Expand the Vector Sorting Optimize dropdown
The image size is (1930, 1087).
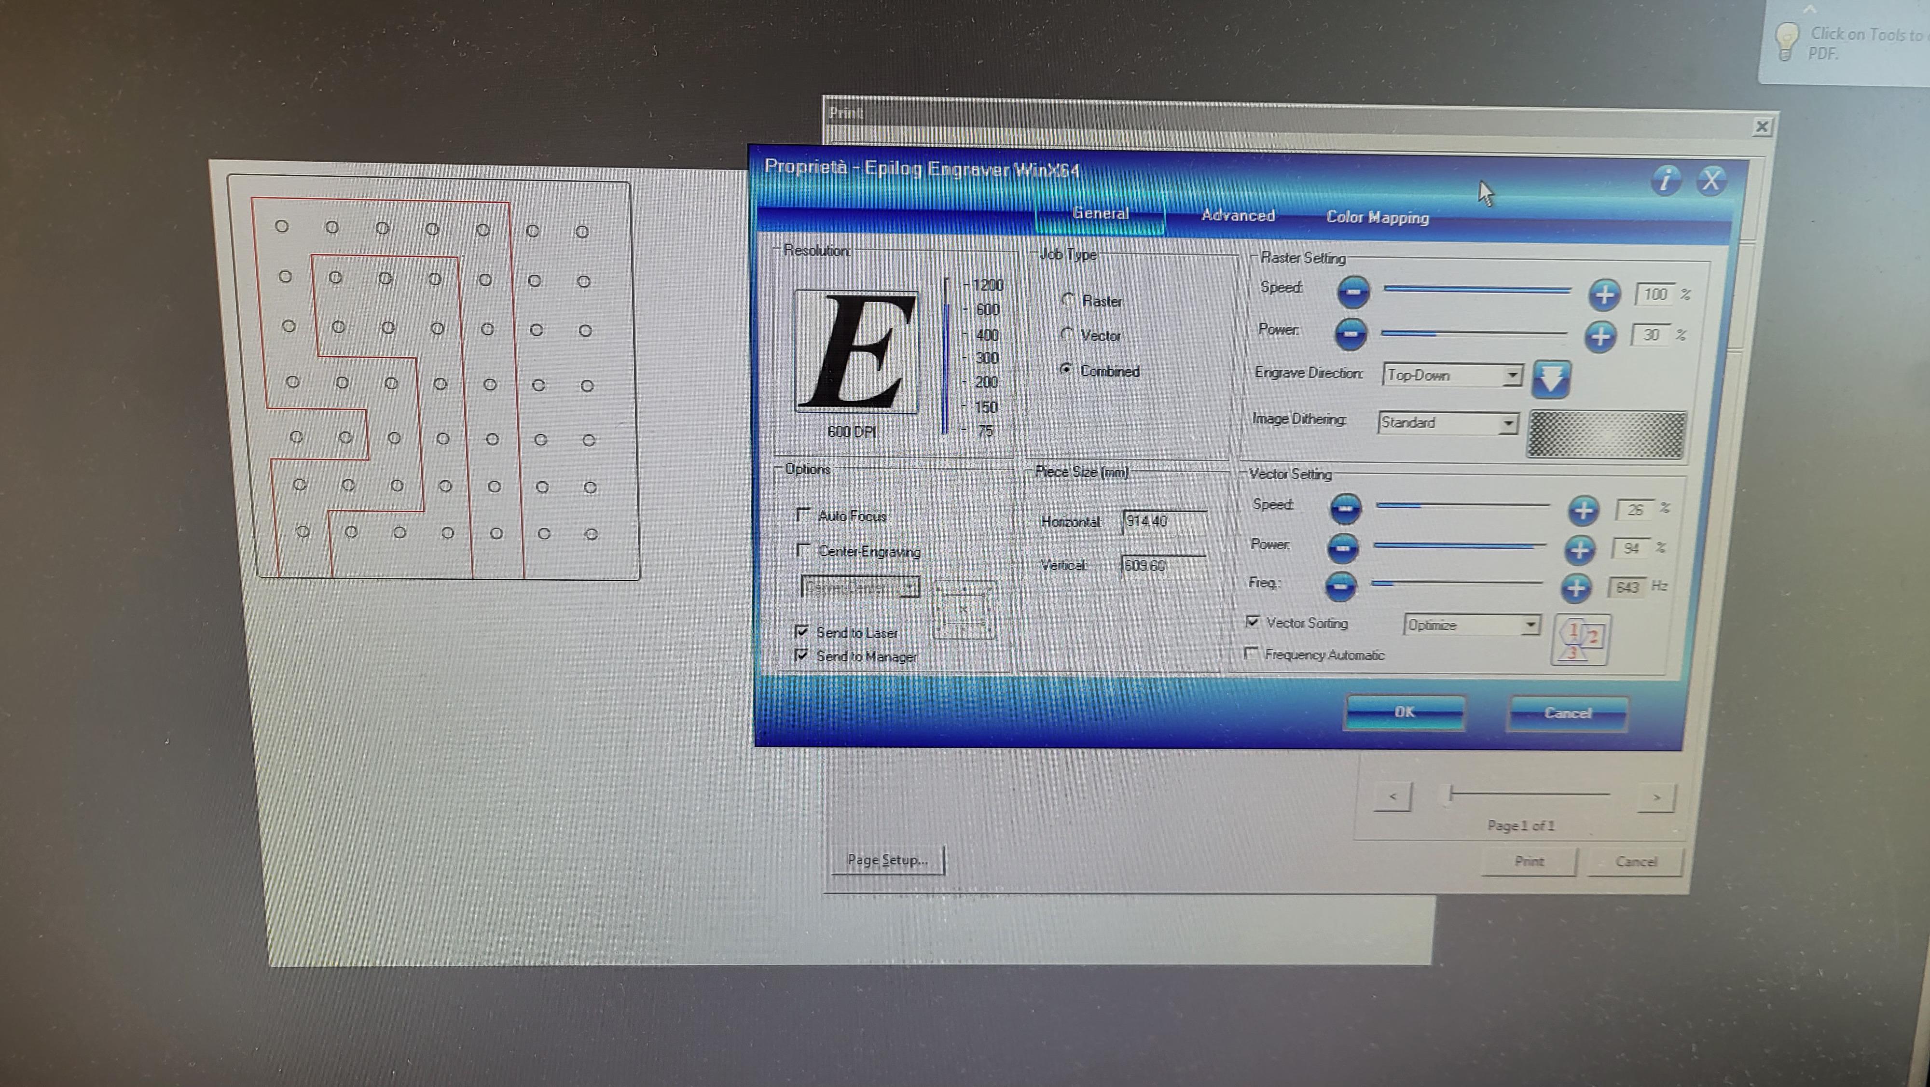tap(1530, 625)
